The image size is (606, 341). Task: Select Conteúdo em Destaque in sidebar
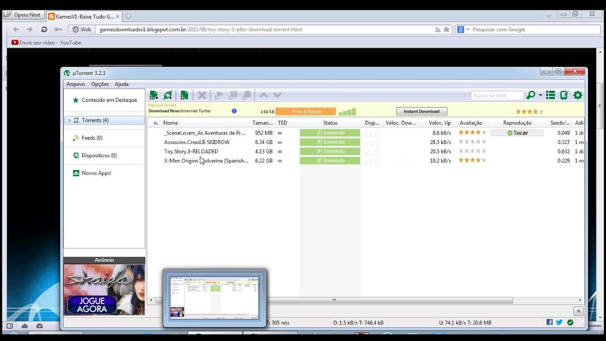coord(104,100)
